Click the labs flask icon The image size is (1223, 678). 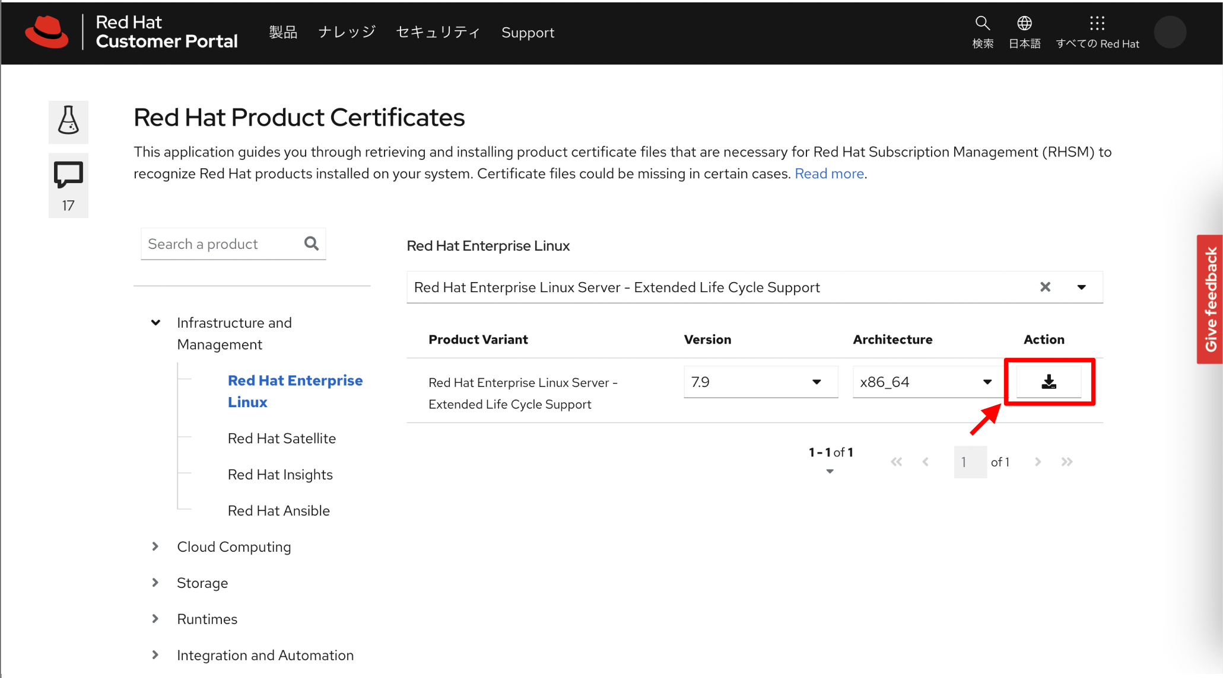tap(68, 121)
